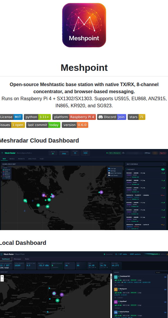Click the UPTIME 3m stat card
This screenshot has width=168, height=318.
69,266
